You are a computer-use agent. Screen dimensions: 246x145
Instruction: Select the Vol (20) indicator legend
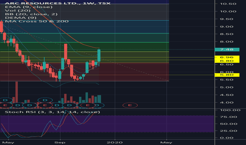[x=18, y=11]
